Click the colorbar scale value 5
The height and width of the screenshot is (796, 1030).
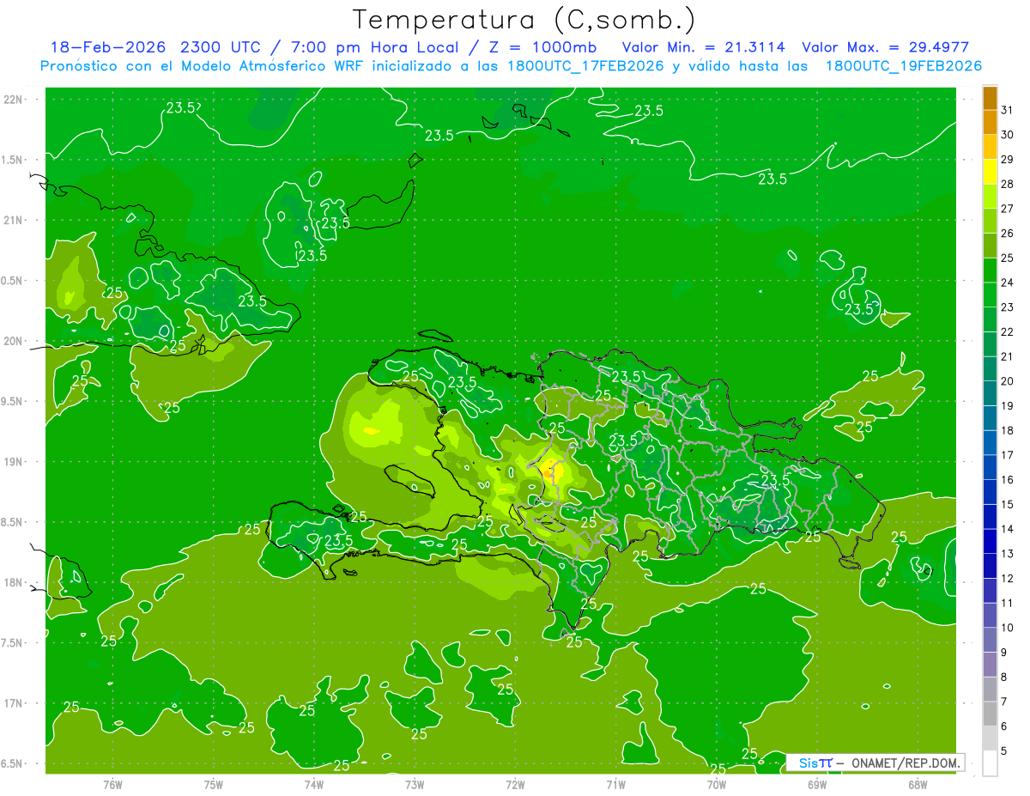coord(1004,751)
